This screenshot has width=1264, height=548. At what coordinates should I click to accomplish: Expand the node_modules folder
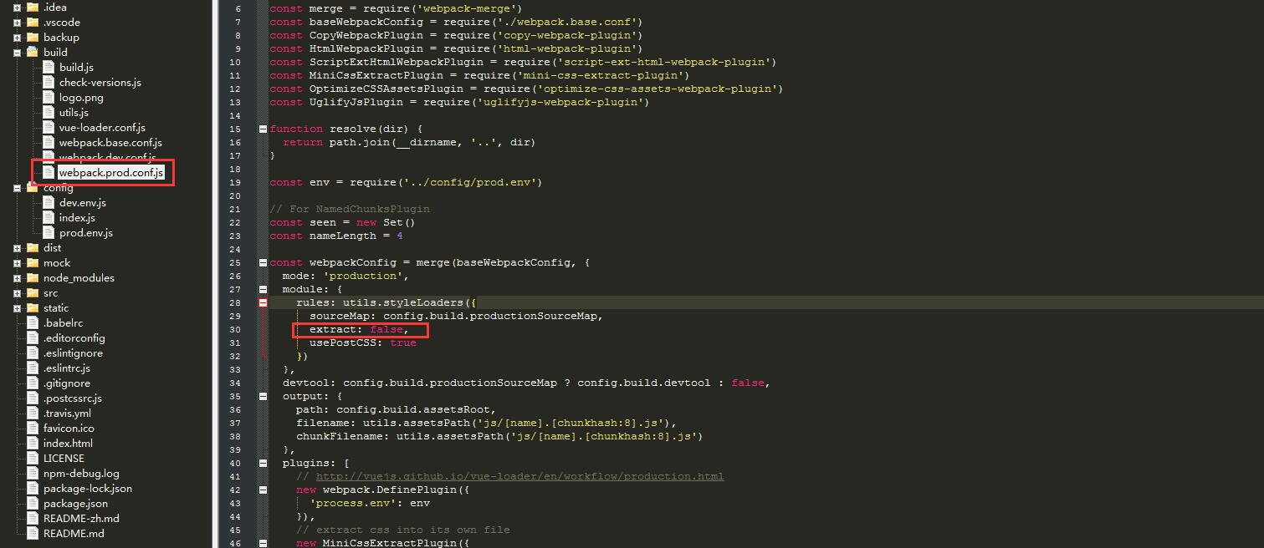17,278
